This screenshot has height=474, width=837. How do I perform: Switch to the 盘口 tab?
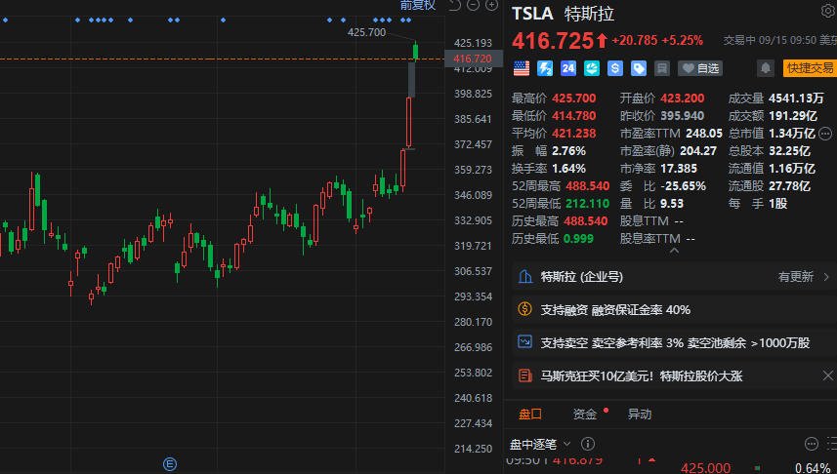530,415
